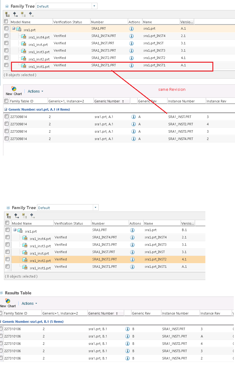Image resolution: width=235 pixels, height=376 pixels.
Task: Click info icon beside Instance Number SRA1_INST3.PRT, Generic B
Action: coord(127,351)
